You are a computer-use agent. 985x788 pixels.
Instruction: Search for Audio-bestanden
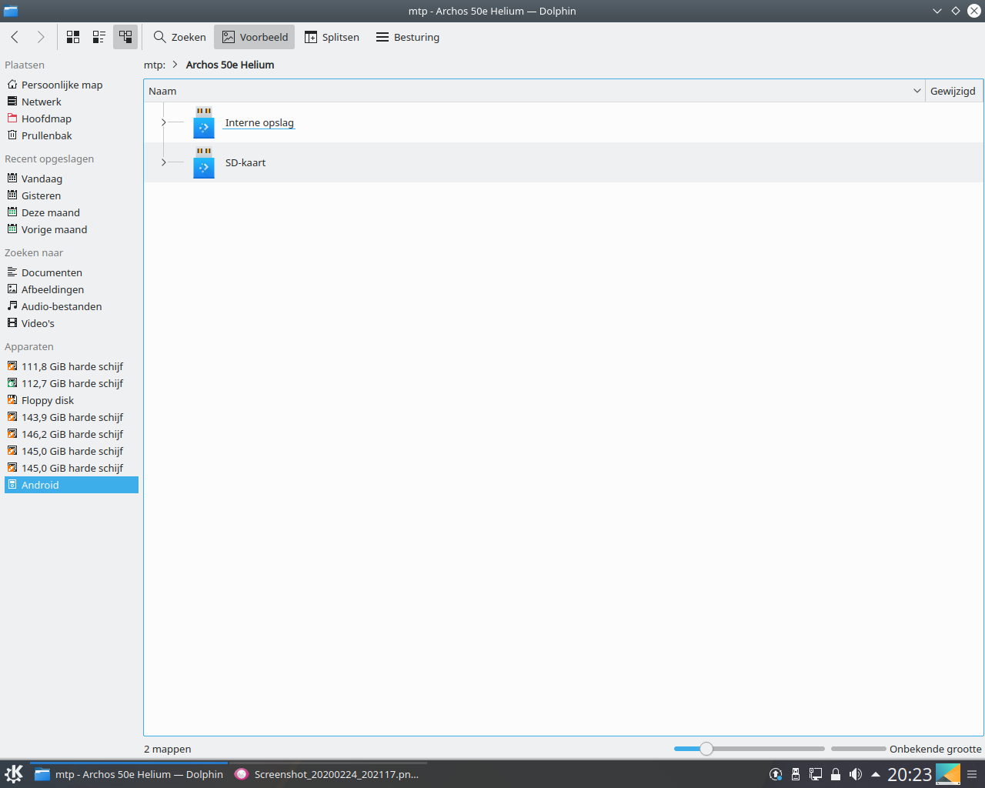click(x=72, y=306)
